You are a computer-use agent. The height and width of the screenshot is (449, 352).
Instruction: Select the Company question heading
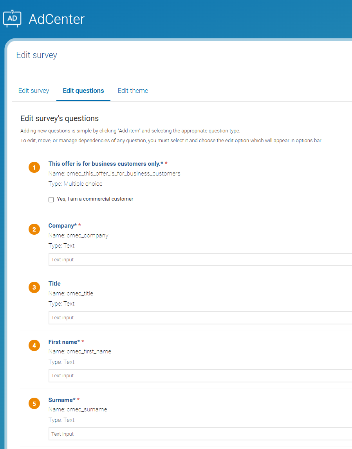(62, 226)
